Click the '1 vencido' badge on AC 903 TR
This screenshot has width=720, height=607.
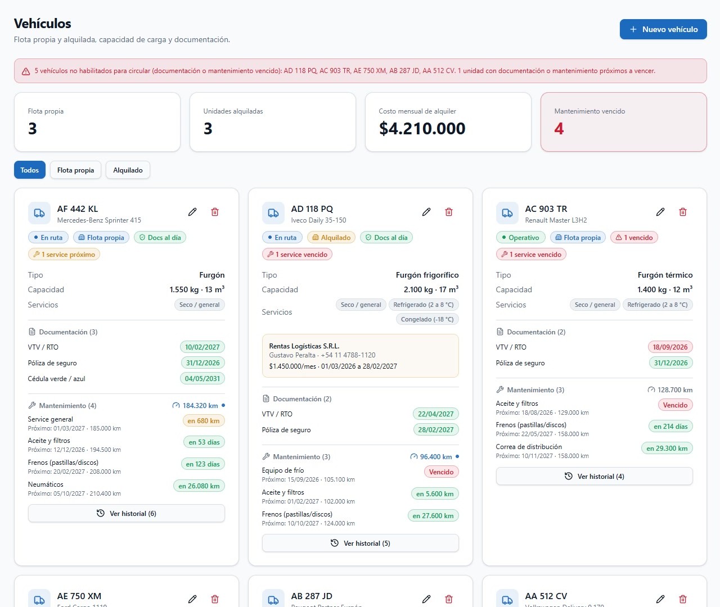click(634, 238)
